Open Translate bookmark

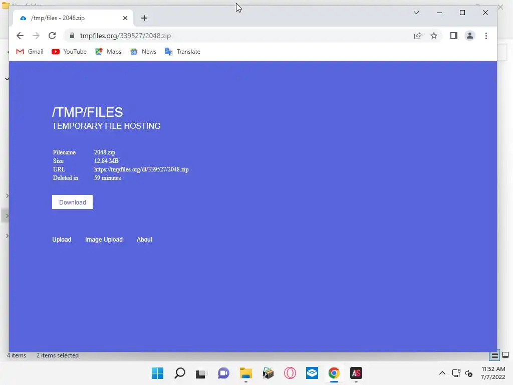pyautogui.click(x=182, y=52)
